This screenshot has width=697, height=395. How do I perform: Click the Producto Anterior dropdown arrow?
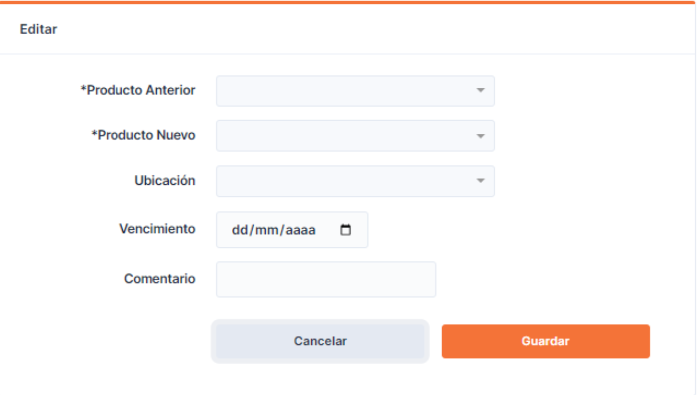click(x=480, y=91)
